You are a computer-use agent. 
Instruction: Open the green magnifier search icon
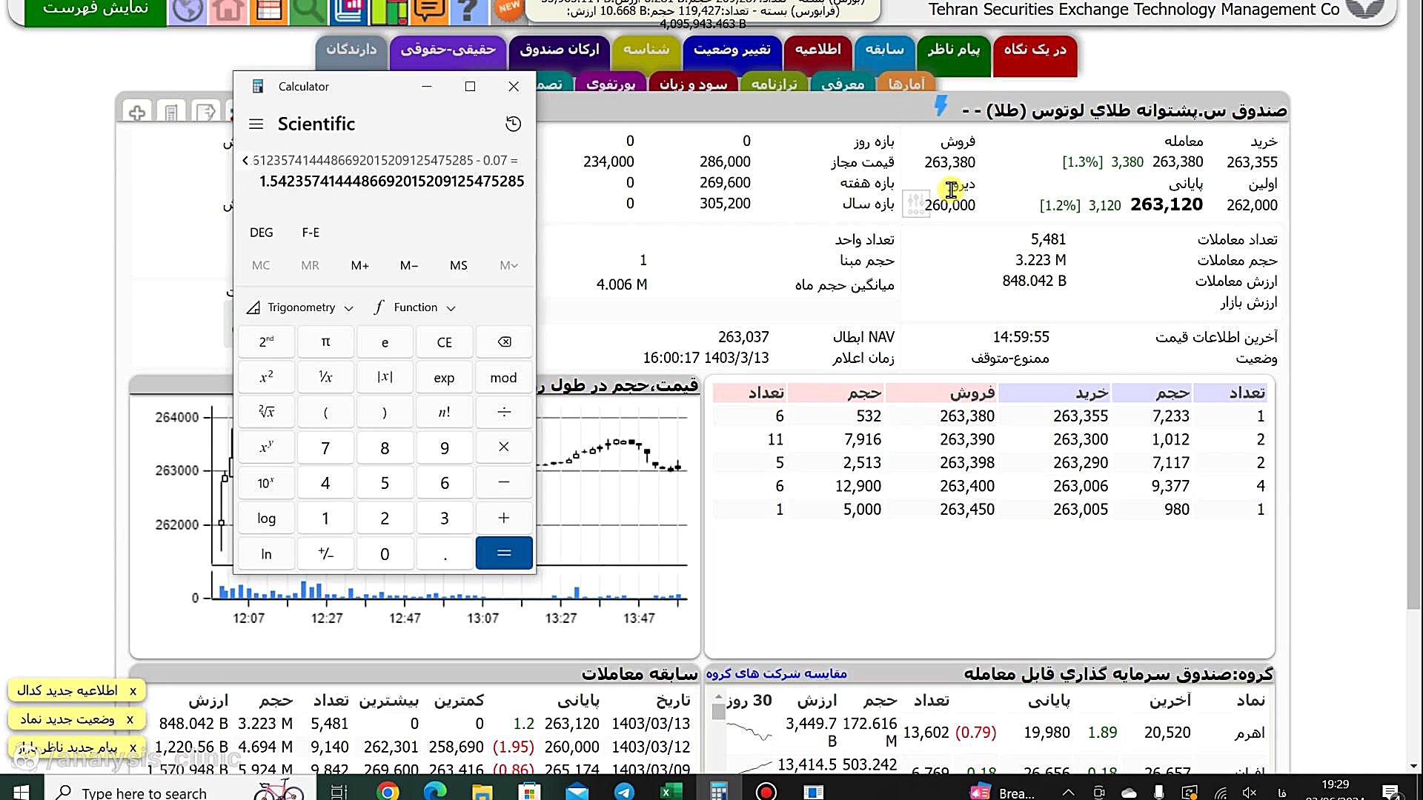[308, 10]
